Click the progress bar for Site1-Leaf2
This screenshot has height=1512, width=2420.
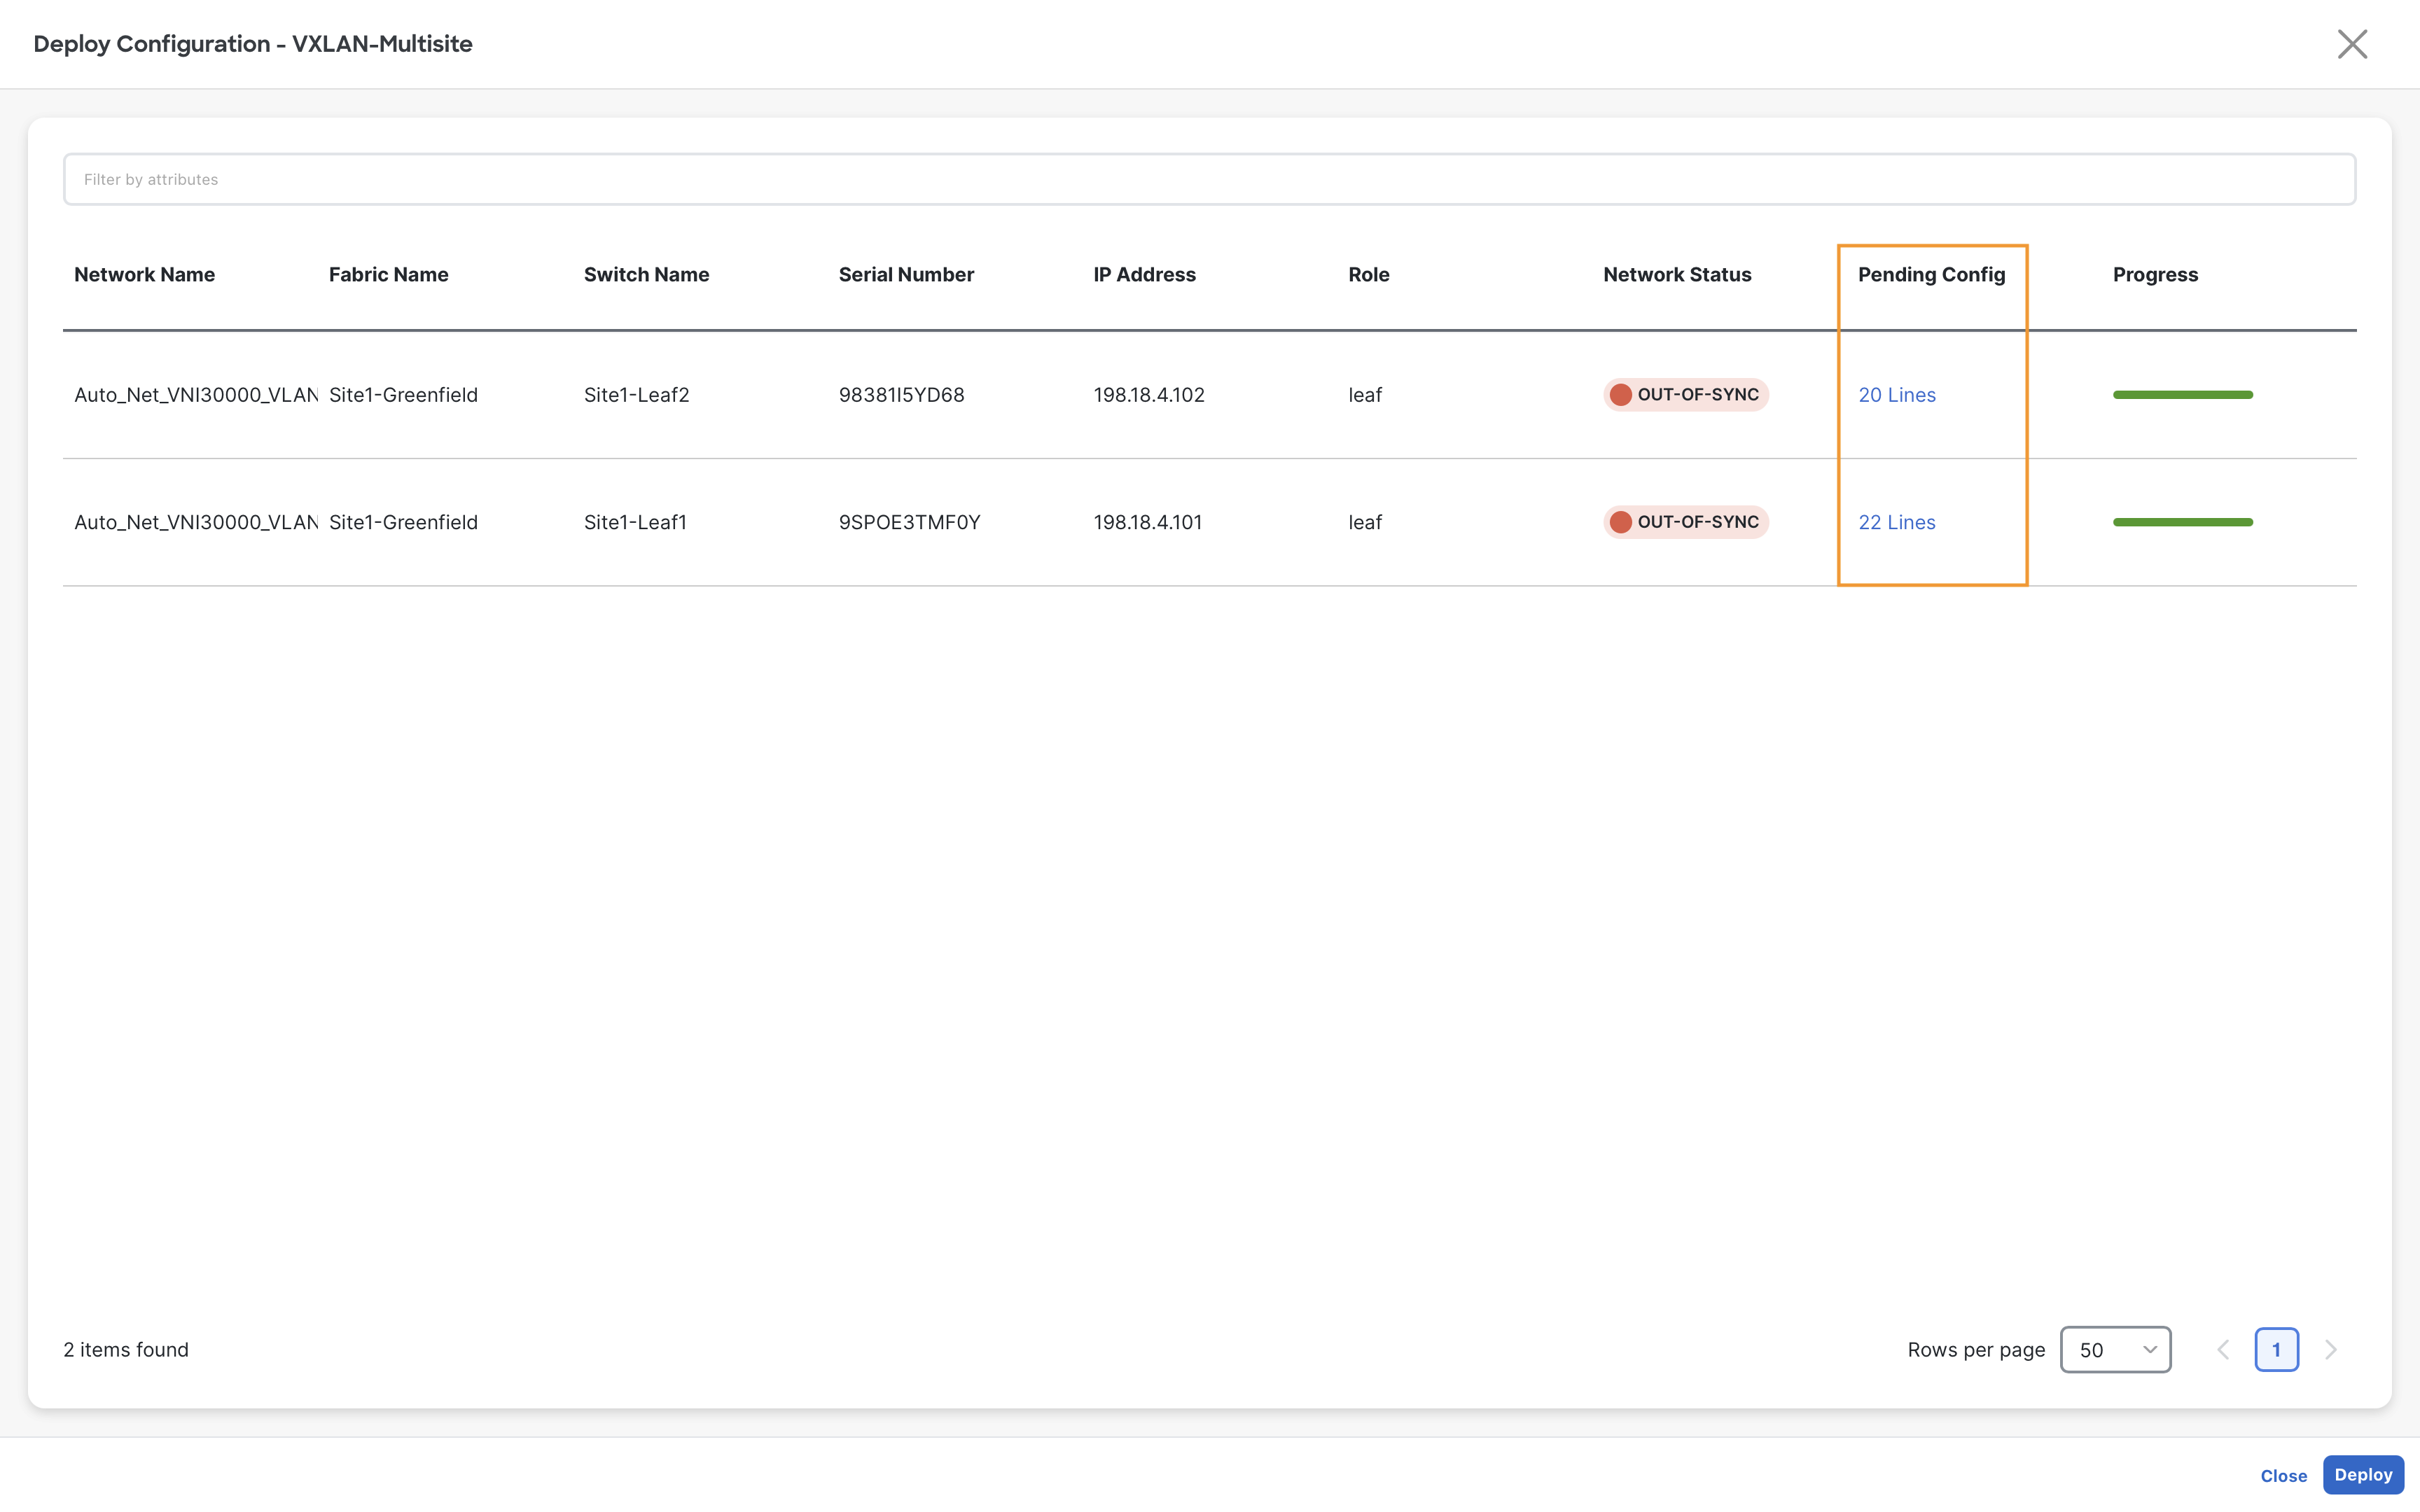point(2182,395)
